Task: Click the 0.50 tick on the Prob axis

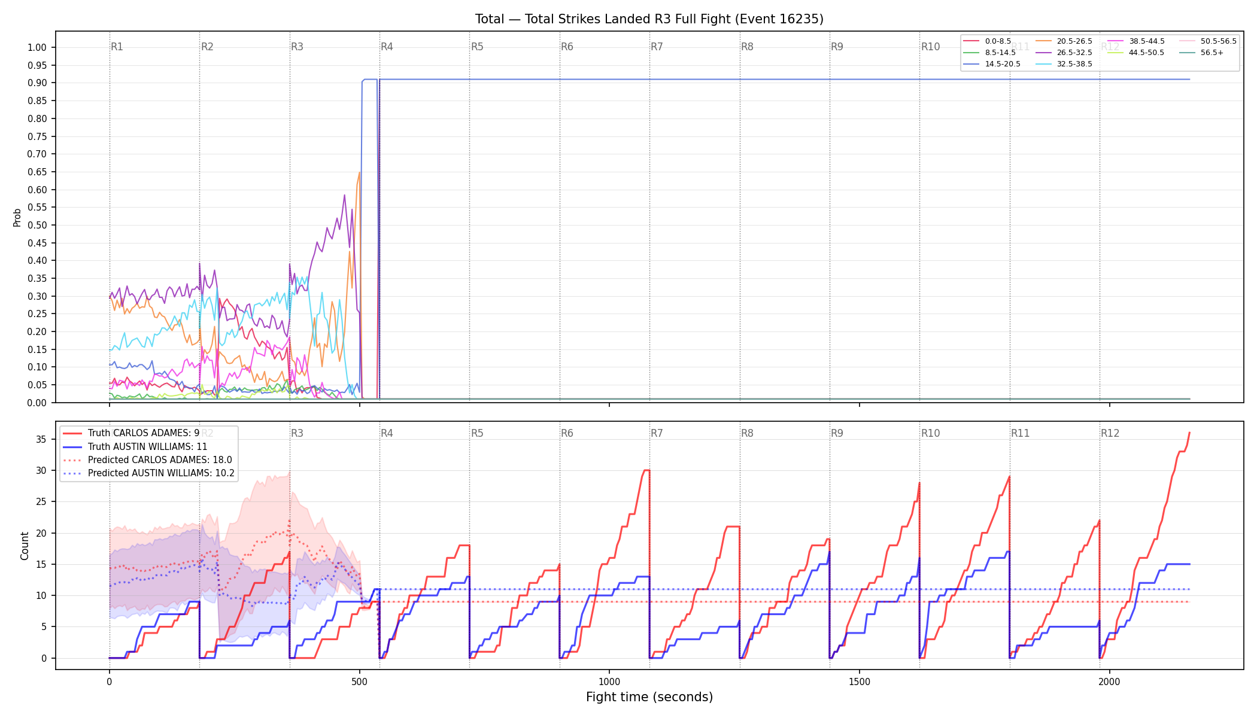Action: pyautogui.click(x=37, y=226)
